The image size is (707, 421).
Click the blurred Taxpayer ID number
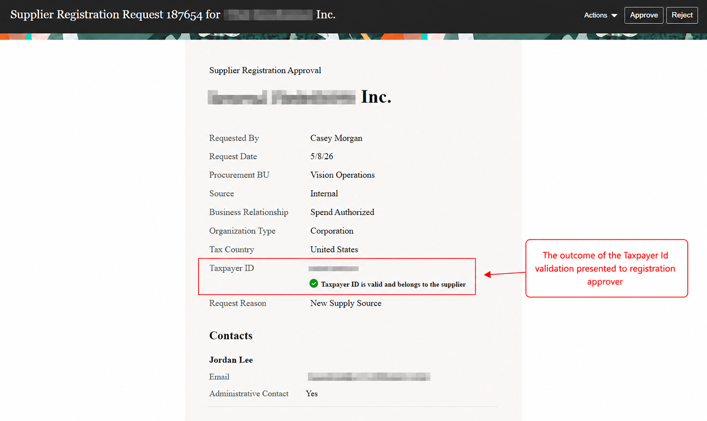[x=334, y=268]
